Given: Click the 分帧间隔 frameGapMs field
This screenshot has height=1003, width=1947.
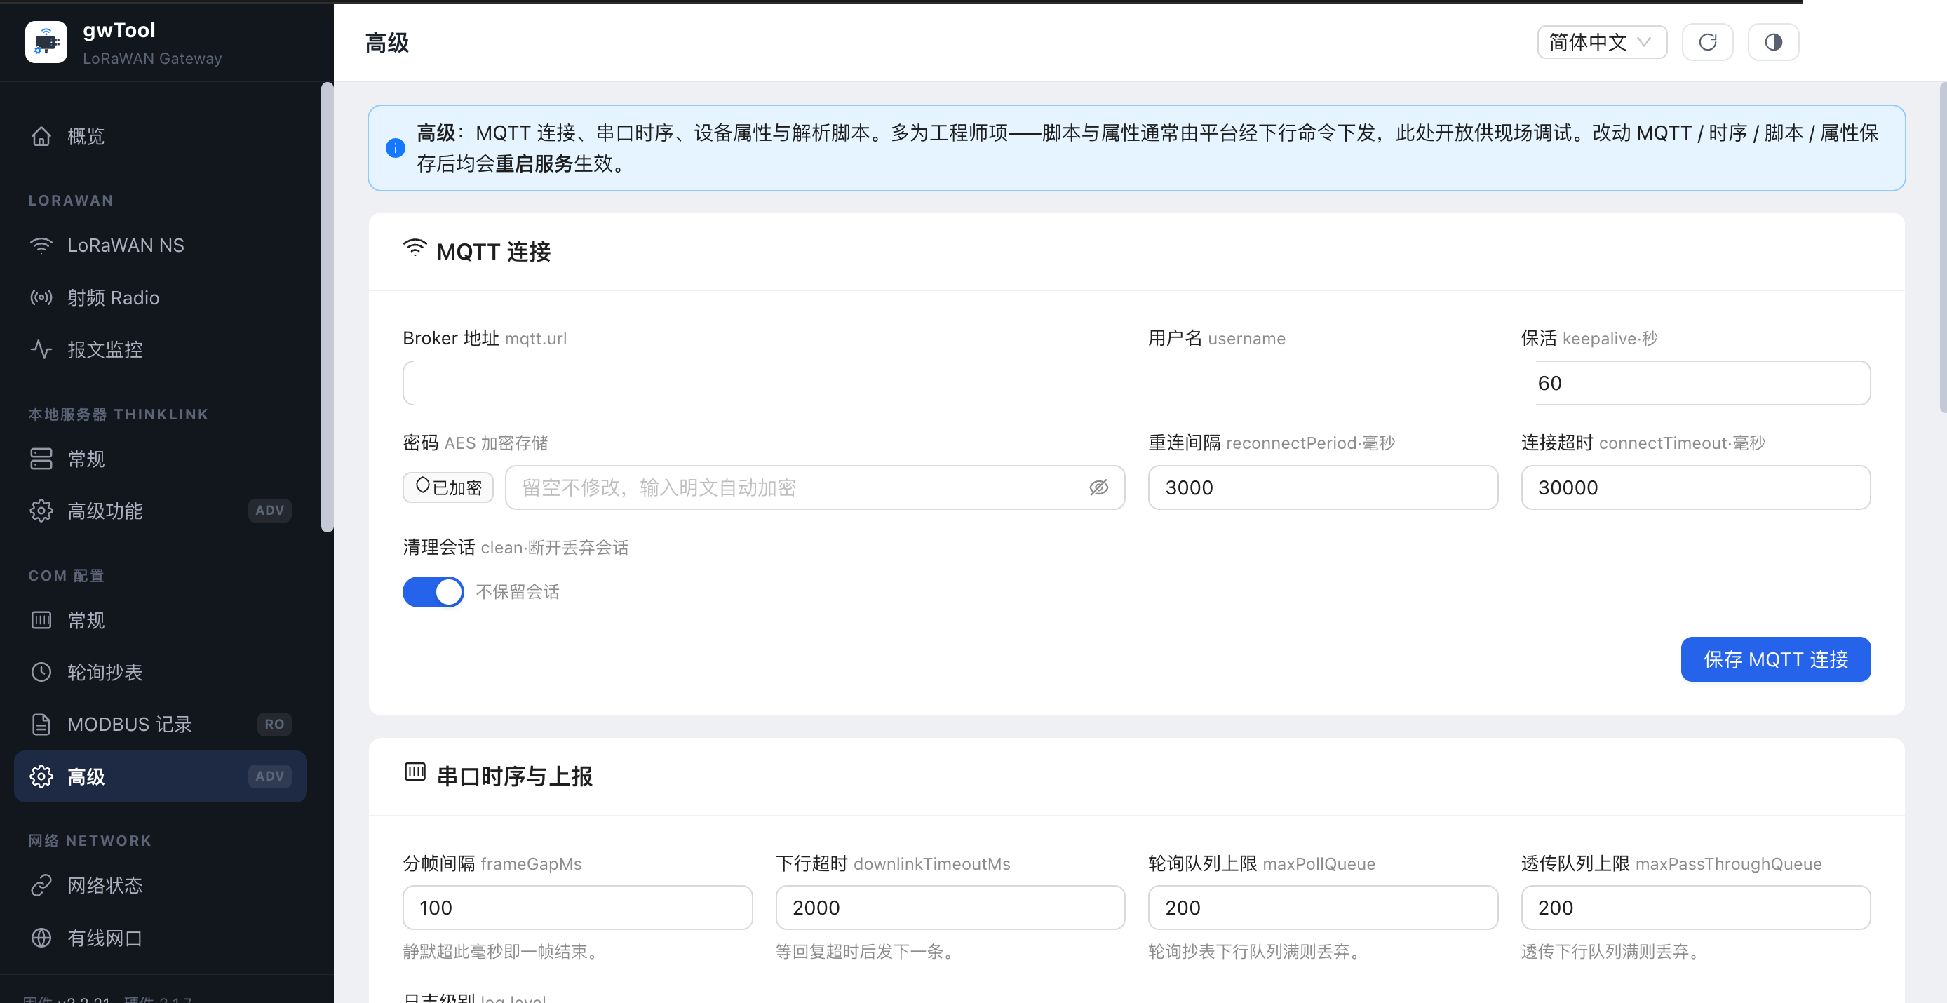Looking at the screenshot, I should click(x=577, y=908).
